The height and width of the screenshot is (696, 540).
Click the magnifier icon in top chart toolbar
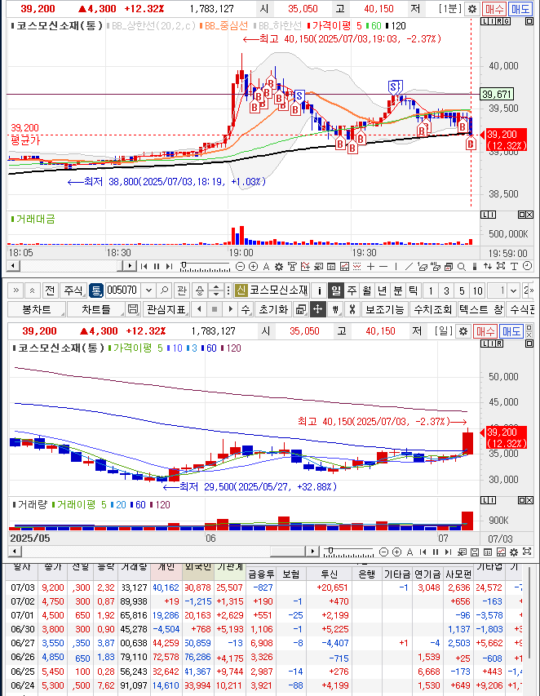coord(462,266)
